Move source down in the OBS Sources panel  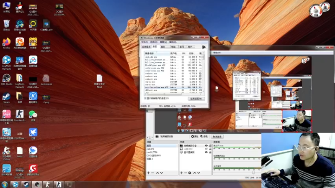point(198,173)
